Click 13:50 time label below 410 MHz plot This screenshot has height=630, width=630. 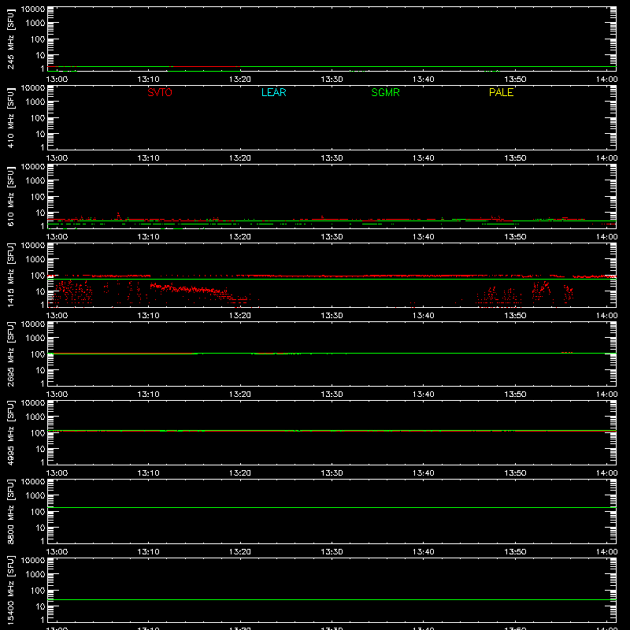coord(515,158)
